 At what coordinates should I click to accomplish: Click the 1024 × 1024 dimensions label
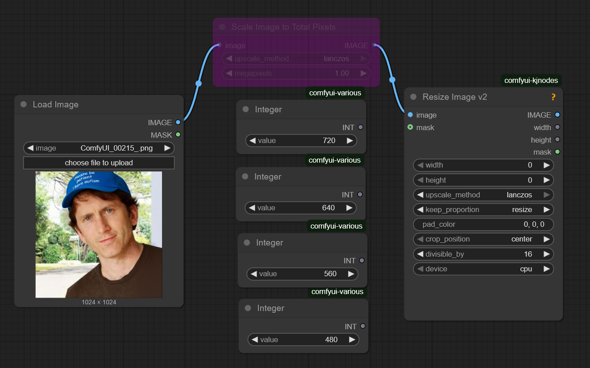(99, 302)
